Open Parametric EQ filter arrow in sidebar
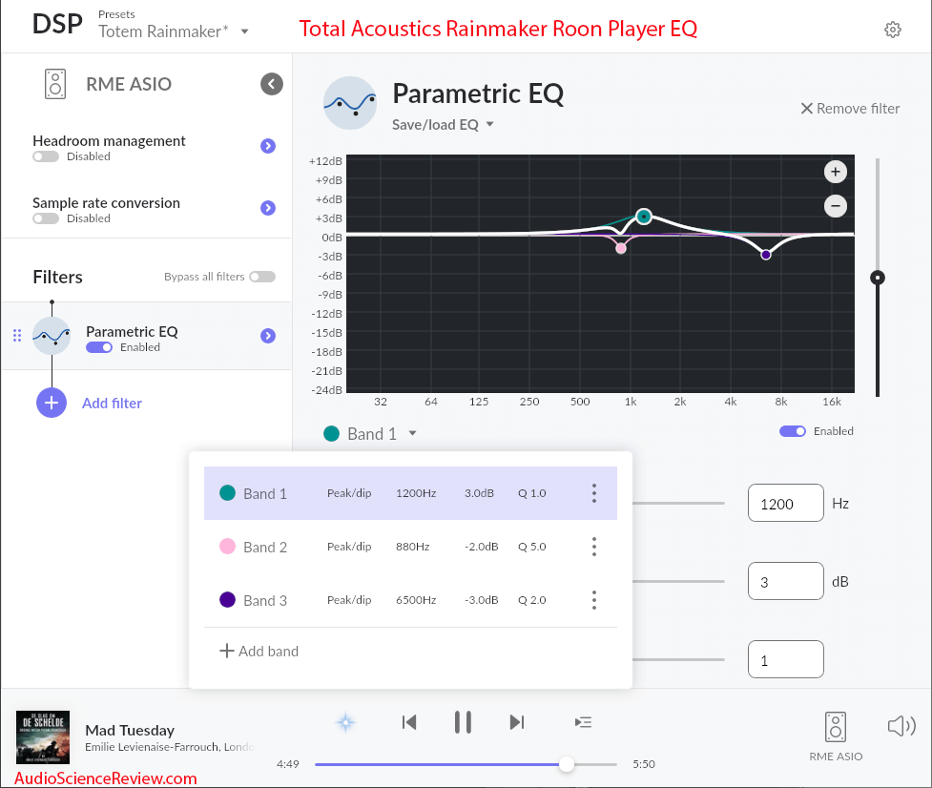The width and height of the screenshot is (932, 788). coord(268,336)
